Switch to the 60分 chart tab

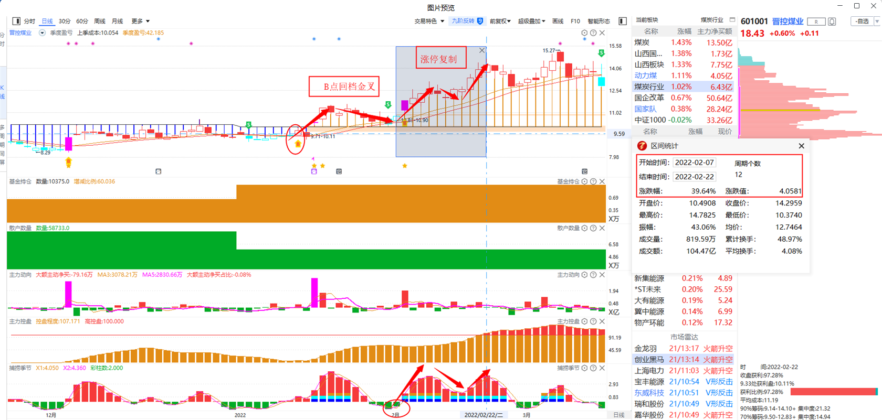pos(82,21)
